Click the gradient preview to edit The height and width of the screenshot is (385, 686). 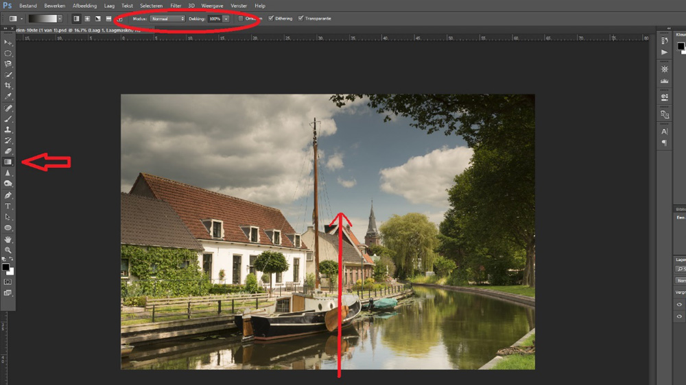(x=43, y=18)
